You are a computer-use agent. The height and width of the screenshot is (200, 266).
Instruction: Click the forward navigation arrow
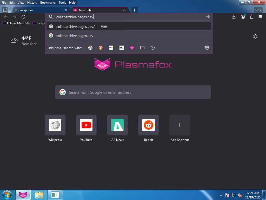pos(15,17)
